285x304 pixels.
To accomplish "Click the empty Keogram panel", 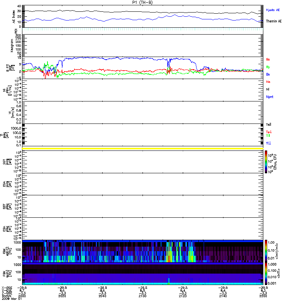I will click(142, 45).
